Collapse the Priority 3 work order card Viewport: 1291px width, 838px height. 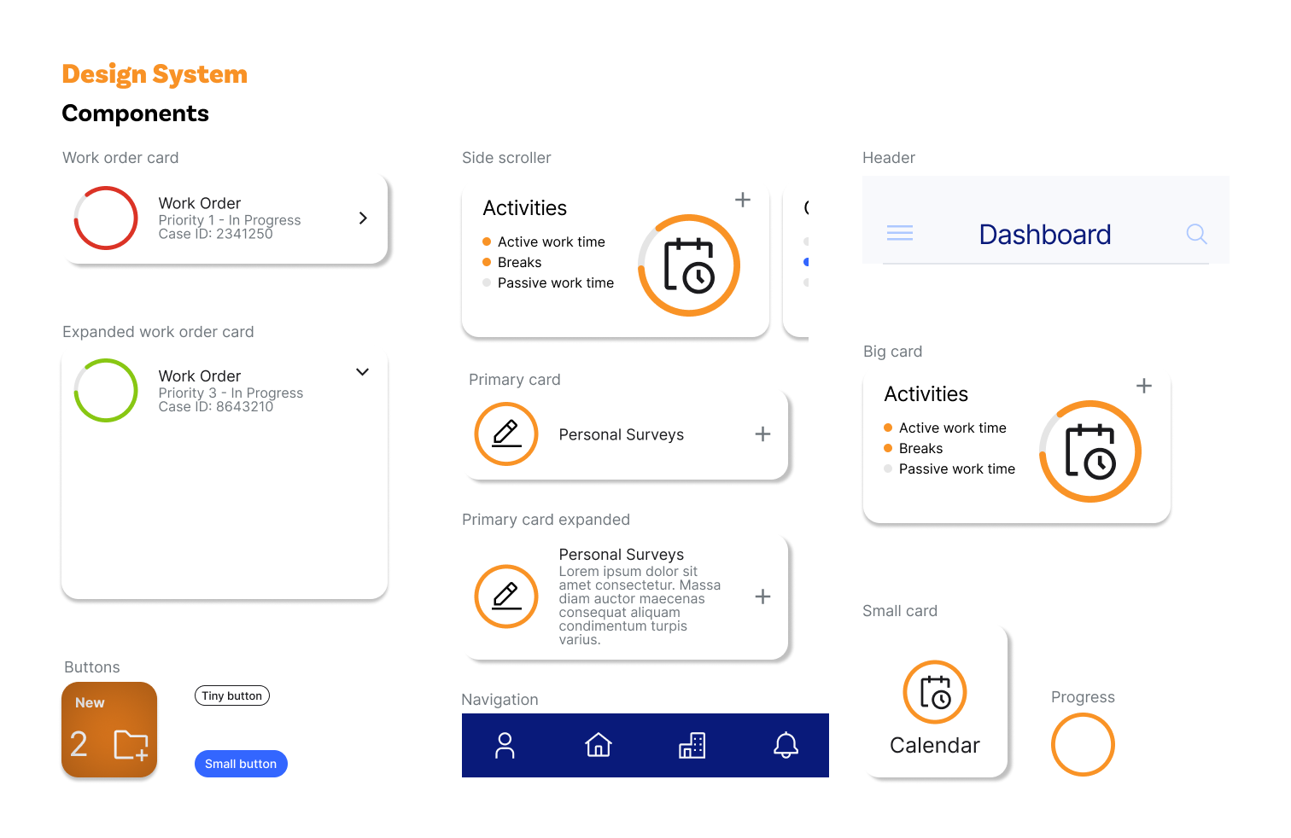click(362, 372)
